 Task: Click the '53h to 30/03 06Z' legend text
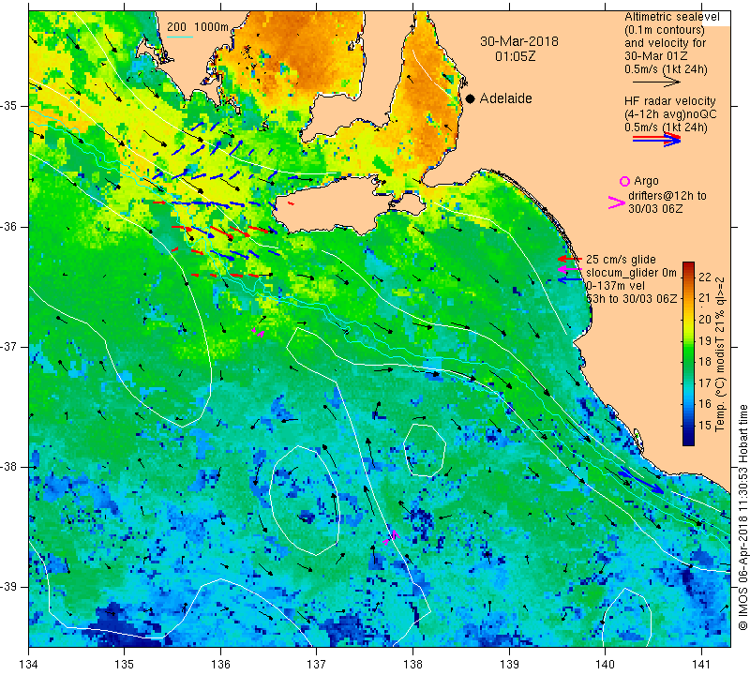631,298
